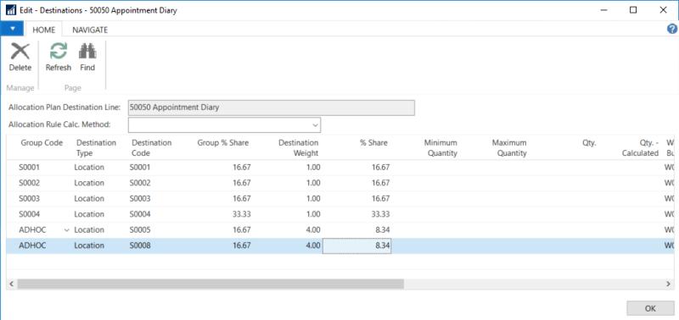
Task: Select the % Share cell for S0008
Action: tap(357, 246)
